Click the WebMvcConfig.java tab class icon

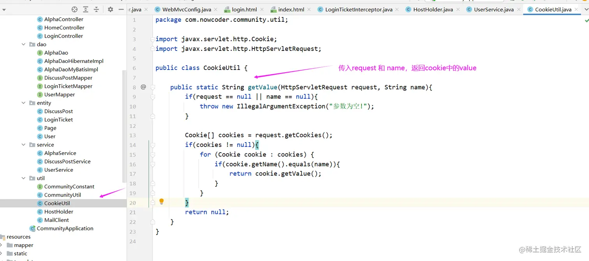click(157, 9)
